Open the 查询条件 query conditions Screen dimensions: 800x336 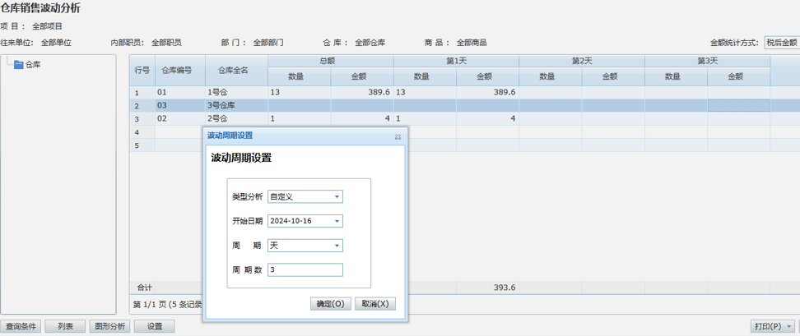click(x=21, y=326)
